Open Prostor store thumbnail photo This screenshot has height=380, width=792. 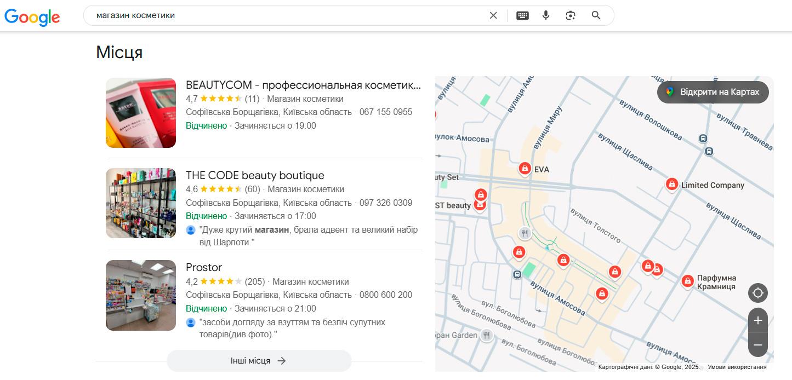(141, 295)
